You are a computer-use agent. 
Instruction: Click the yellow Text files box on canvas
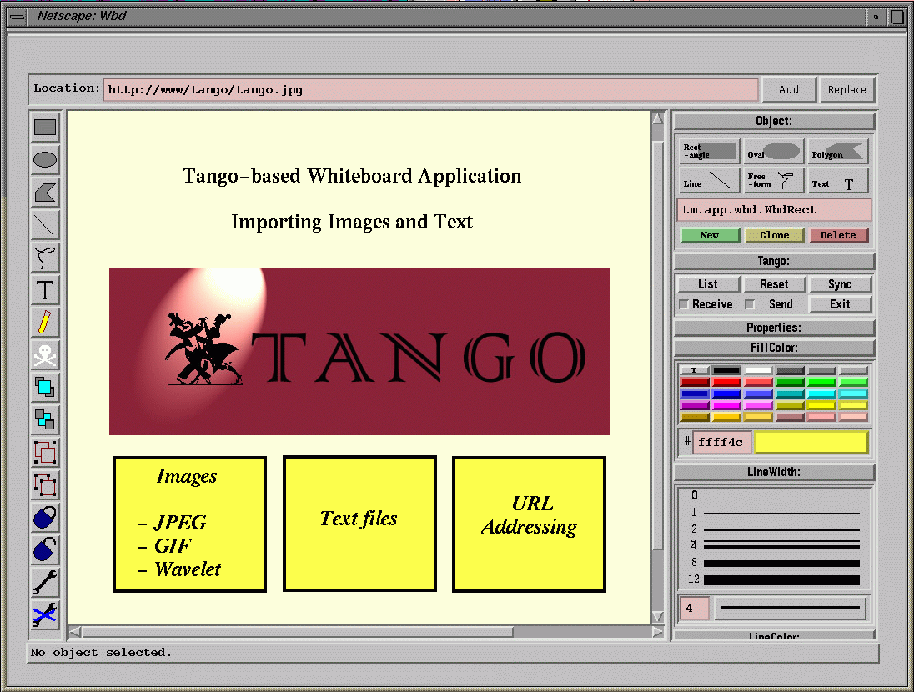tap(359, 524)
